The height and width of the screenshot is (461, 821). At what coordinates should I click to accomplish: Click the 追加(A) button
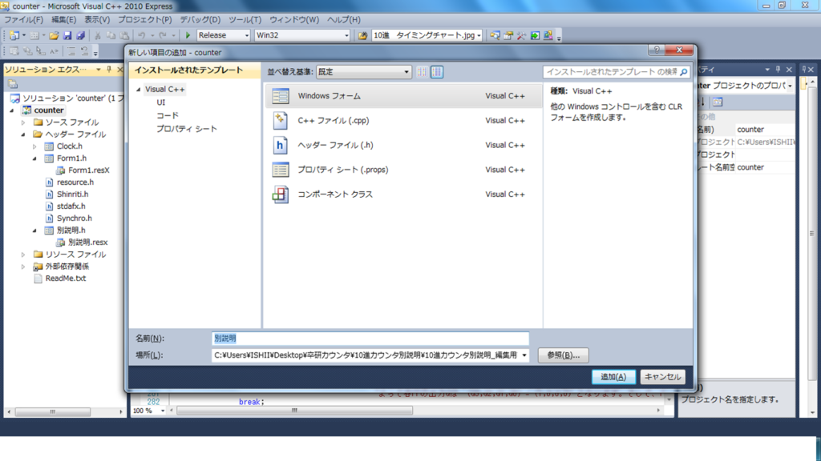coord(613,377)
